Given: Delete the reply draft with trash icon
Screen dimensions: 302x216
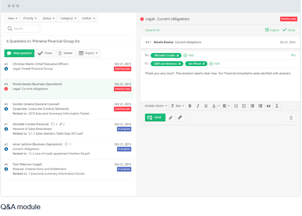Looking at the screenshot, I should (291, 117).
